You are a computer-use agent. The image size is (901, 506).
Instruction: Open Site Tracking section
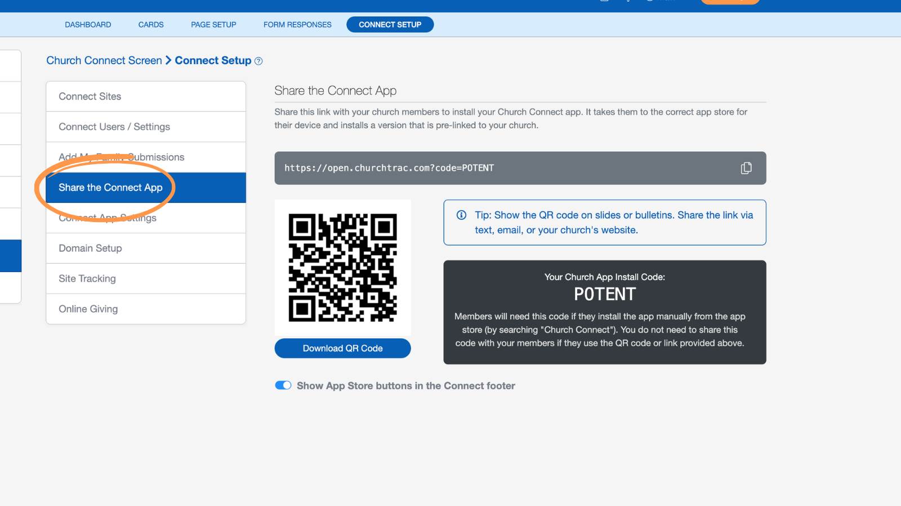coord(146,278)
